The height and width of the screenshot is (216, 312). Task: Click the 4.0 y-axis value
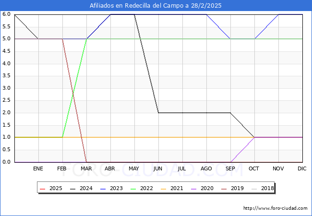(6, 64)
